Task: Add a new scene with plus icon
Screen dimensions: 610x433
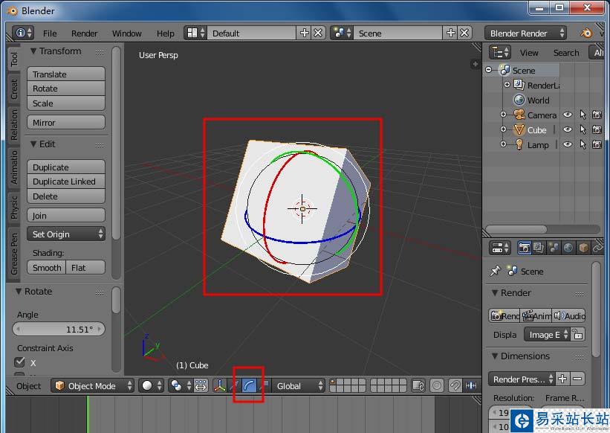Action: coord(450,33)
